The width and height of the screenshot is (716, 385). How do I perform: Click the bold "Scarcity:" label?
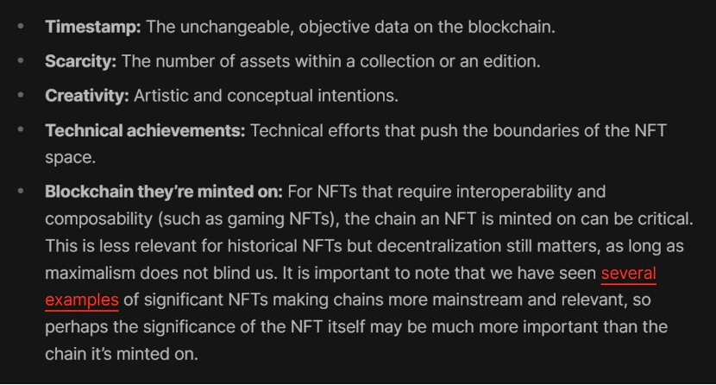pos(82,61)
